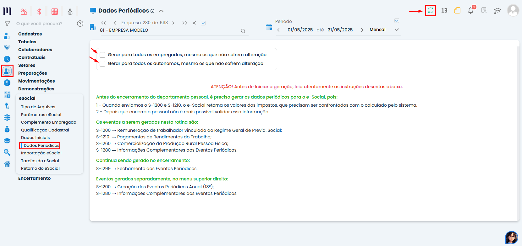Open the blue dollar coin sidebar icon
Image resolution: width=522 pixels, height=246 pixels.
(x=7, y=83)
